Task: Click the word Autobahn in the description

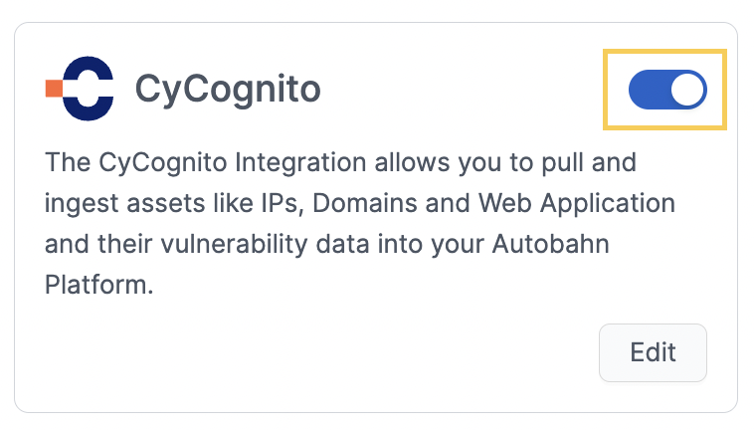Action: click(551, 244)
